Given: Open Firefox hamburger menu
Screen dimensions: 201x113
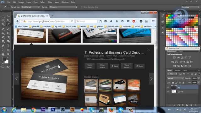Looking at the screenshot, I should click(x=153, y=21).
